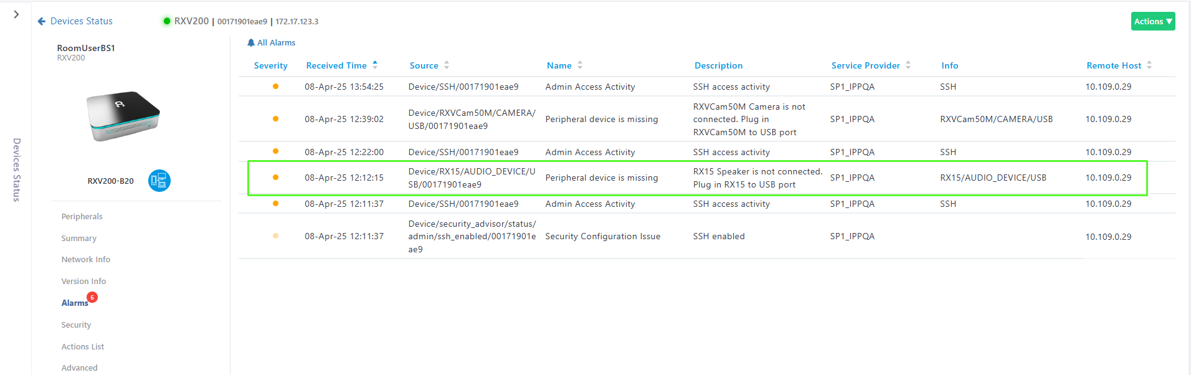This screenshot has width=1191, height=375.
Task: Open the Actions dropdown button
Action: [x=1153, y=21]
